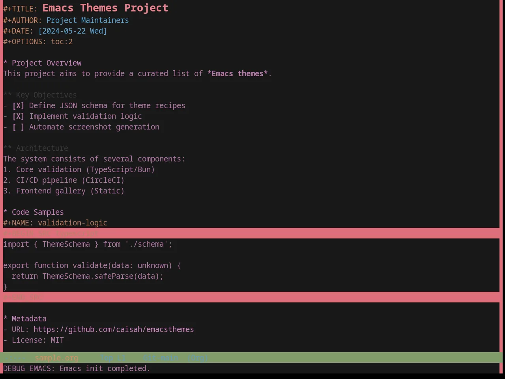505x379 pixels.
Task: Click the 'Top L1' position indicator
Action: point(113,358)
